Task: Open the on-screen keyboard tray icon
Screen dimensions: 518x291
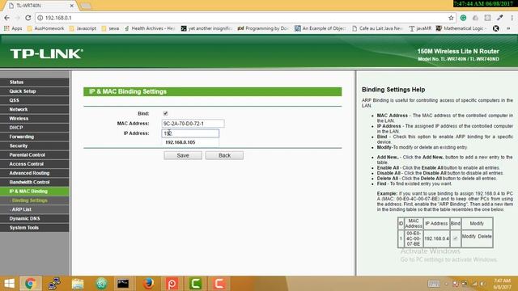Action: click(x=434, y=284)
